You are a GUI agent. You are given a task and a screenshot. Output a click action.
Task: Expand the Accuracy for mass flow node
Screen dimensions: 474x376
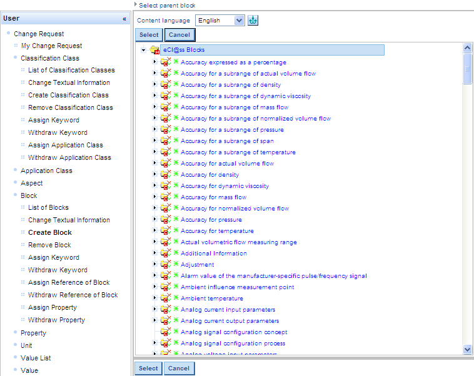click(155, 197)
